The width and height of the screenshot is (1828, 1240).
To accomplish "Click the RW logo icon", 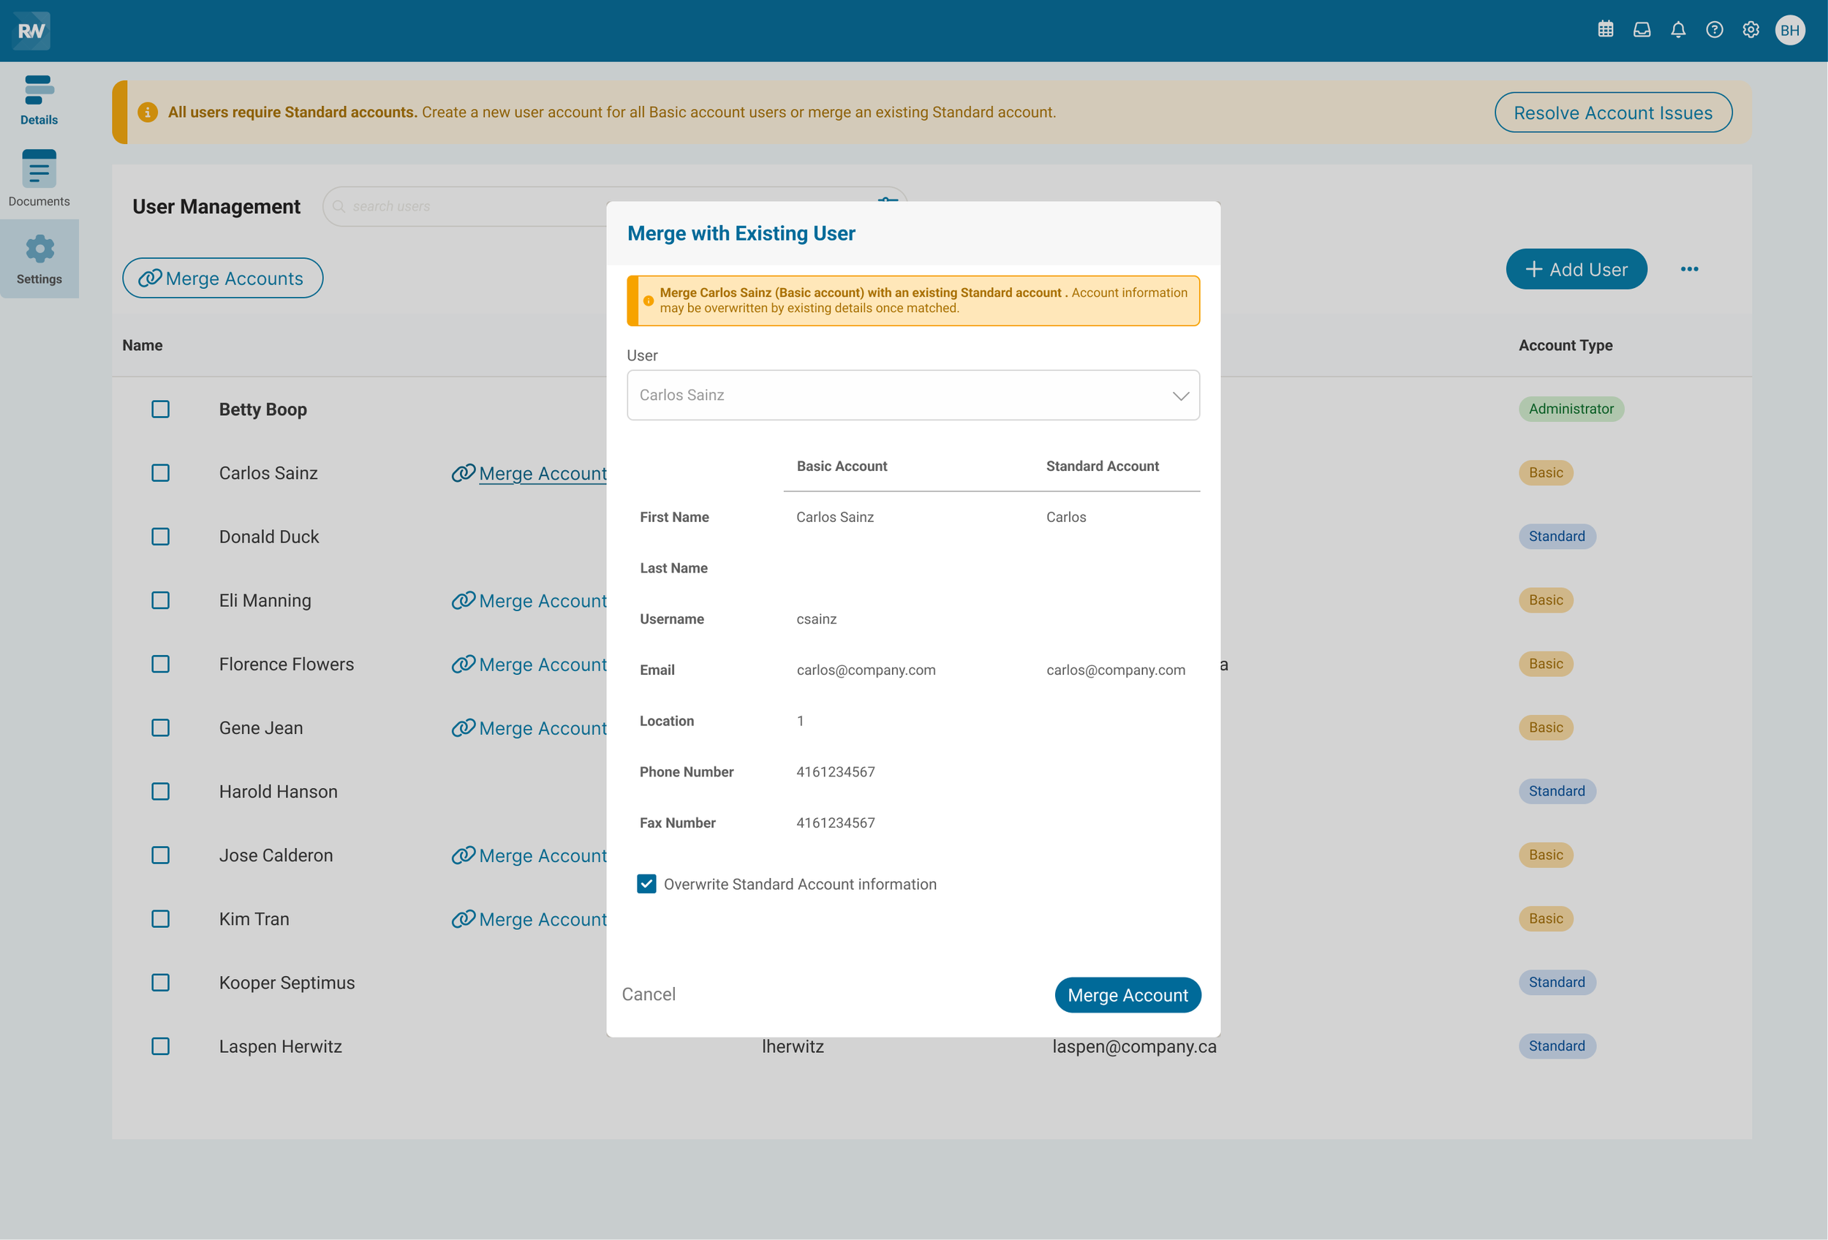I will pos(31,30).
